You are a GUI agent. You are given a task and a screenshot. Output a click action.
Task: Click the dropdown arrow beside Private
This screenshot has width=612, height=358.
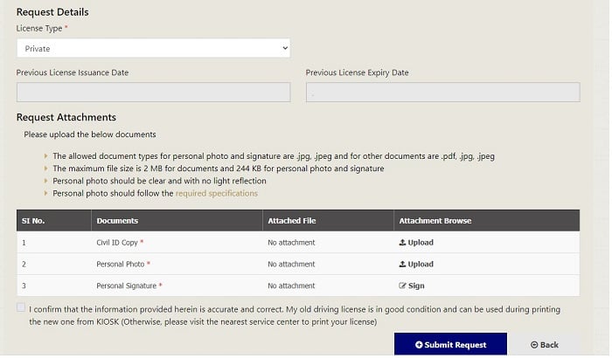[x=285, y=48]
